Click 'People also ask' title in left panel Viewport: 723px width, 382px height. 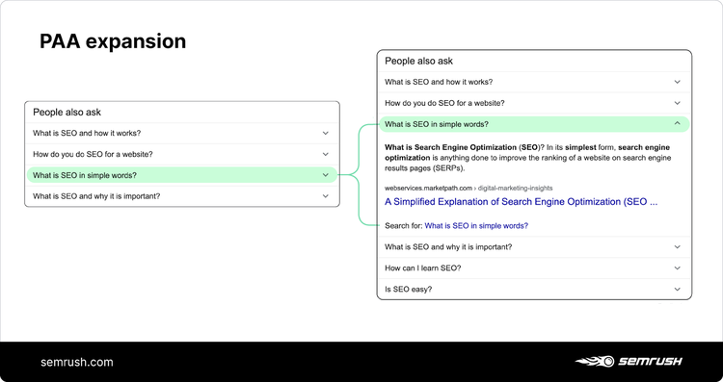pyautogui.click(x=67, y=112)
